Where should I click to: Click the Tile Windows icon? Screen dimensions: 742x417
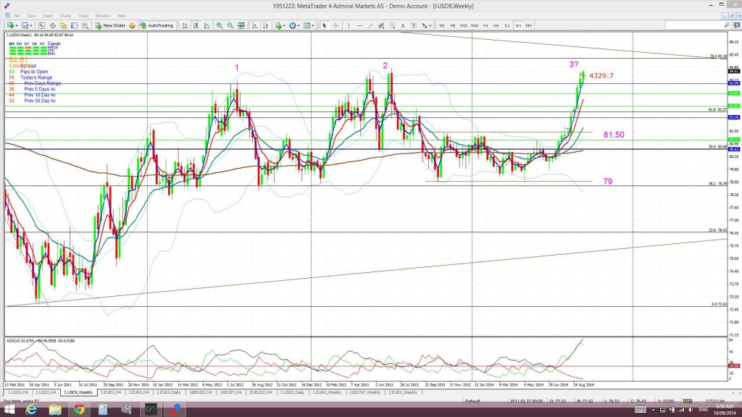point(241,25)
